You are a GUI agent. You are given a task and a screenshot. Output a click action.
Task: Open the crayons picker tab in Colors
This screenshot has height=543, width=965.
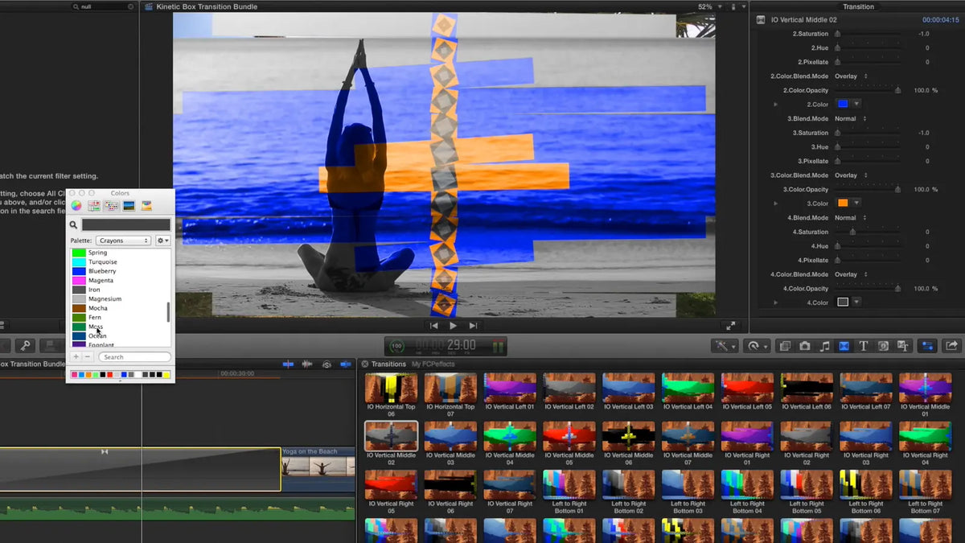point(146,206)
